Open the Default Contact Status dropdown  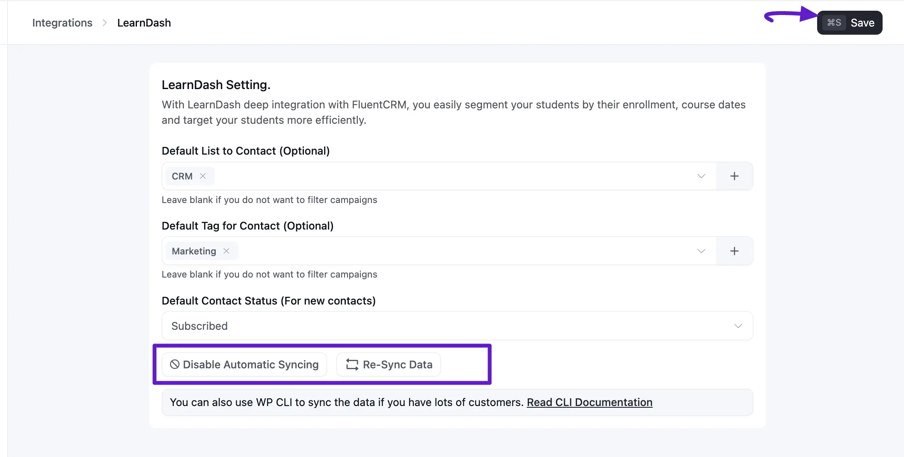click(457, 326)
